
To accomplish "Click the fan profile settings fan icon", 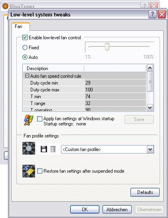I will 29,148.
